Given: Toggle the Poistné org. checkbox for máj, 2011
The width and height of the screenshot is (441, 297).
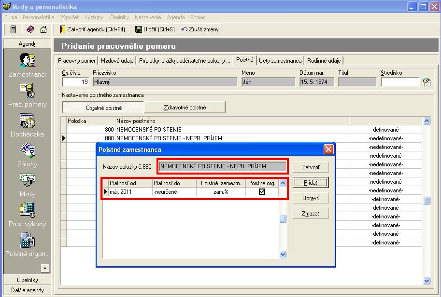Looking at the screenshot, I should [262, 192].
